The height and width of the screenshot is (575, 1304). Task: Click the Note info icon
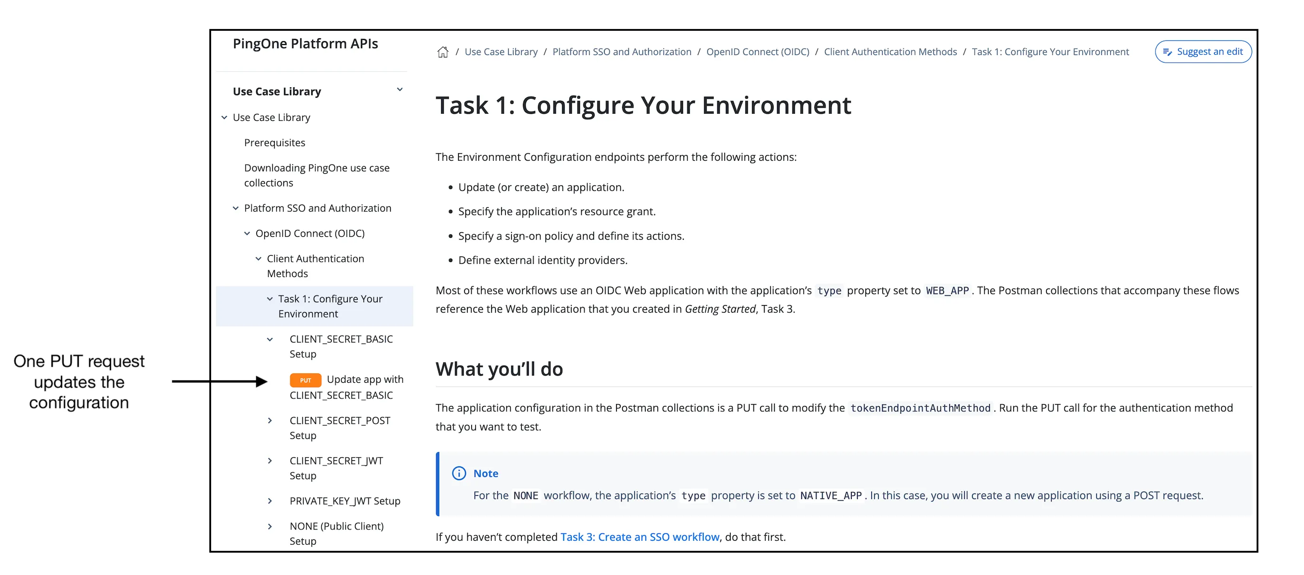[x=458, y=473]
